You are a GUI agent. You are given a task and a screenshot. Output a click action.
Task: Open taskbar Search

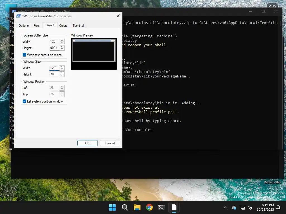click(x=125, y=207)
